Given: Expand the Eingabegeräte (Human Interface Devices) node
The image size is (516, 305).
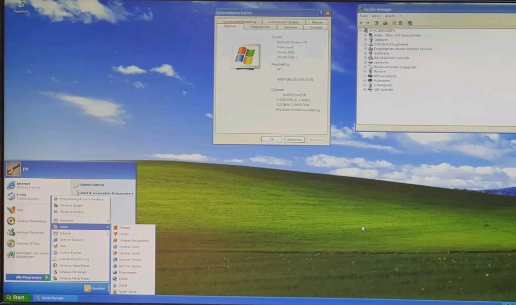Looking at the screenshot, I should [x=365, y=49].
